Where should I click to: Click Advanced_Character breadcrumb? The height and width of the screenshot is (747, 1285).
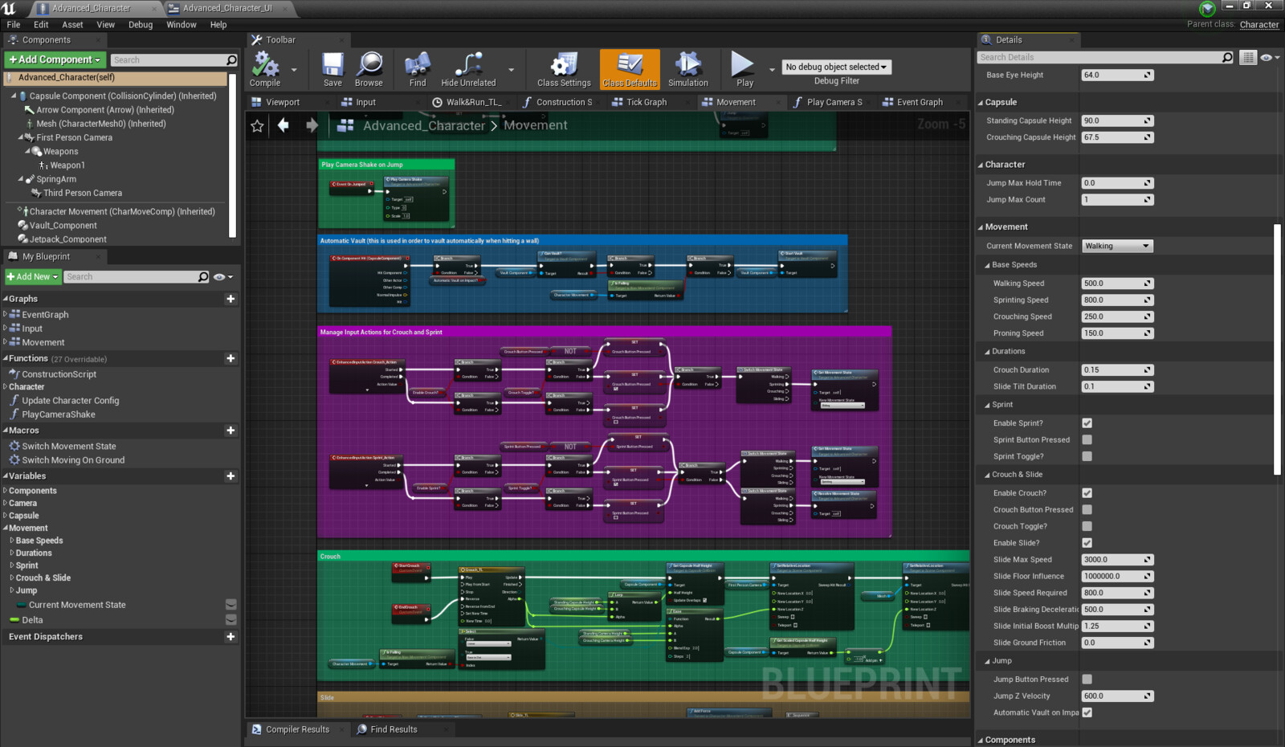424,125
